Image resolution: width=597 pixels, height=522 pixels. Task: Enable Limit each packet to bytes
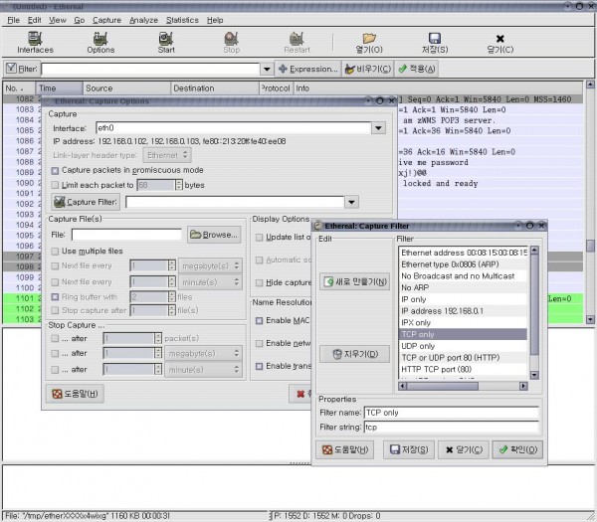tap(55, 185)
